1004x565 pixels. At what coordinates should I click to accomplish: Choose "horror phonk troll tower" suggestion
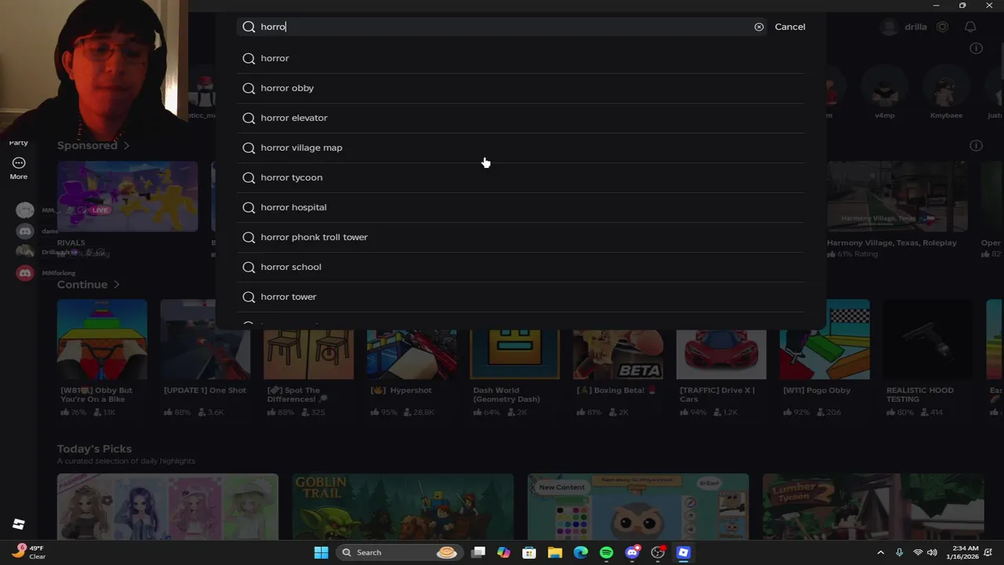pos(521,237)
